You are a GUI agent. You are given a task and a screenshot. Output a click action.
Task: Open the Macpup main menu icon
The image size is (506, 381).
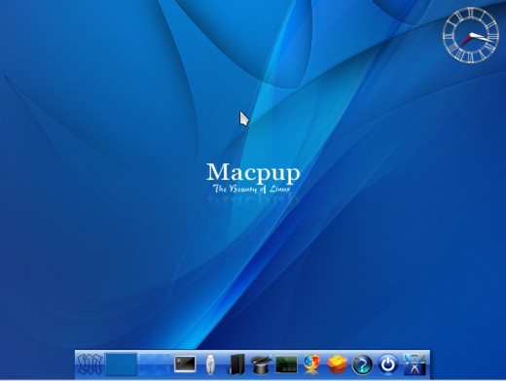(x=90, y=364)
